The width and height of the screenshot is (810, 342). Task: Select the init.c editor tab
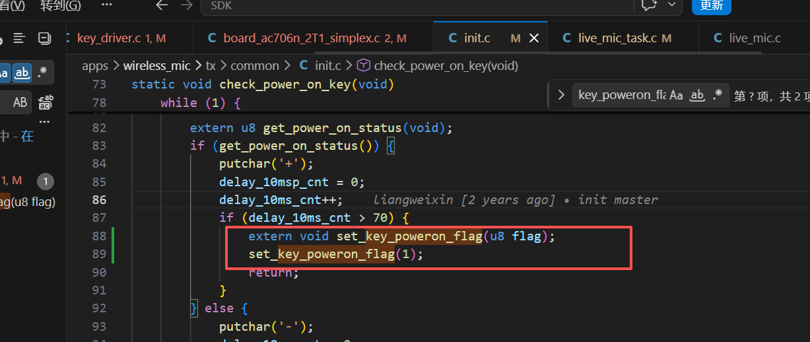click(x=477, y=38)
